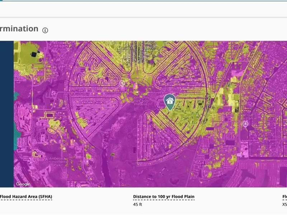Click the Broadmoor neighborhood label
Image resolution: width=287 pixels, height=215 pixels.
tap(154, 51)
